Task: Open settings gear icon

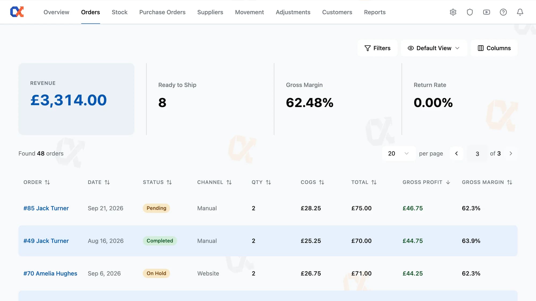Action: click(453, 12)
